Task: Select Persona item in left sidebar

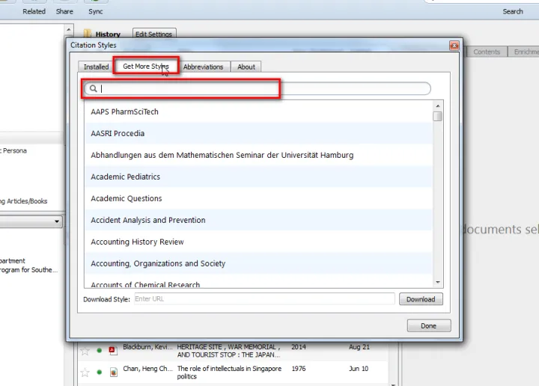Action: coord(13,150)
